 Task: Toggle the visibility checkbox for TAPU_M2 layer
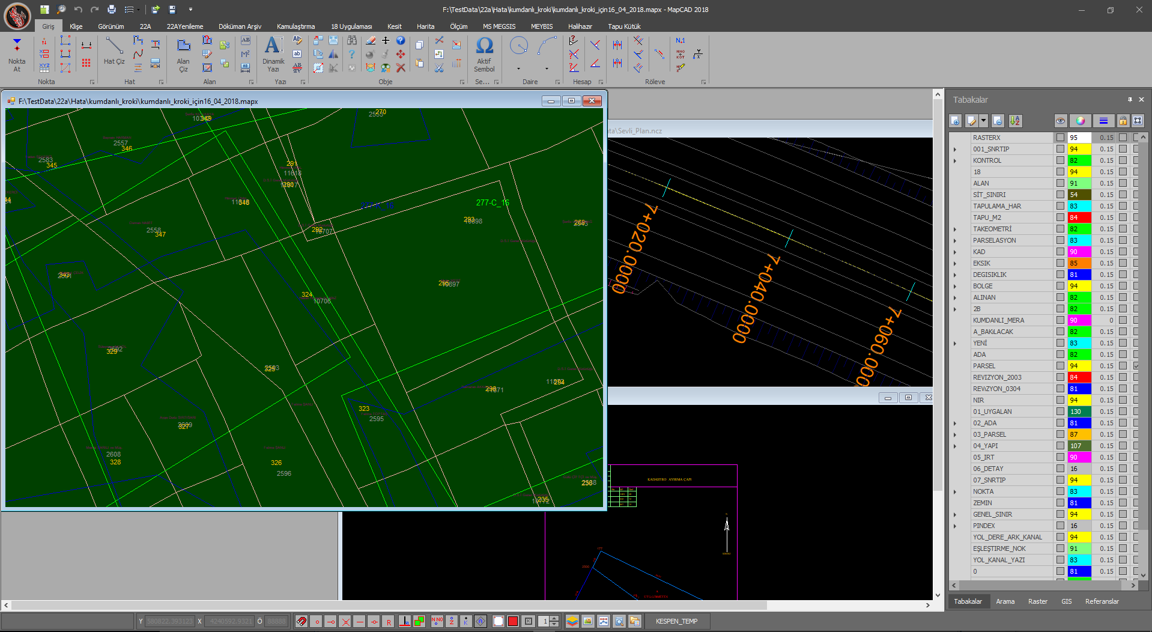pyautogui.click(x=1060, y=217)
